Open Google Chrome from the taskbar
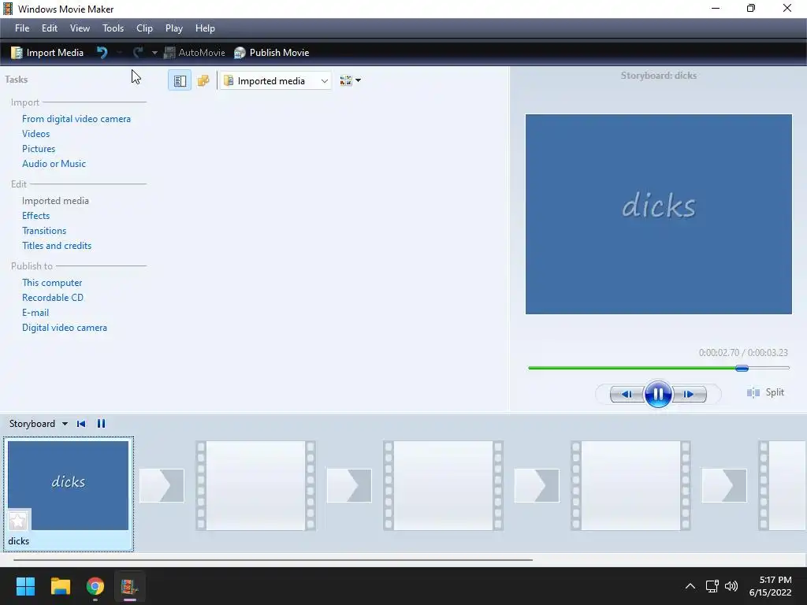Screen dimensions: 807x605 tap(95, 586)
